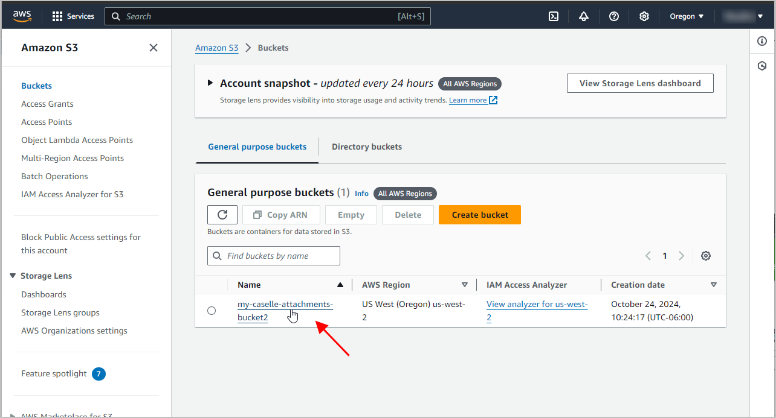Switch to Directory buckets tab
Screen dimensions: 776x418
[367, 147]
